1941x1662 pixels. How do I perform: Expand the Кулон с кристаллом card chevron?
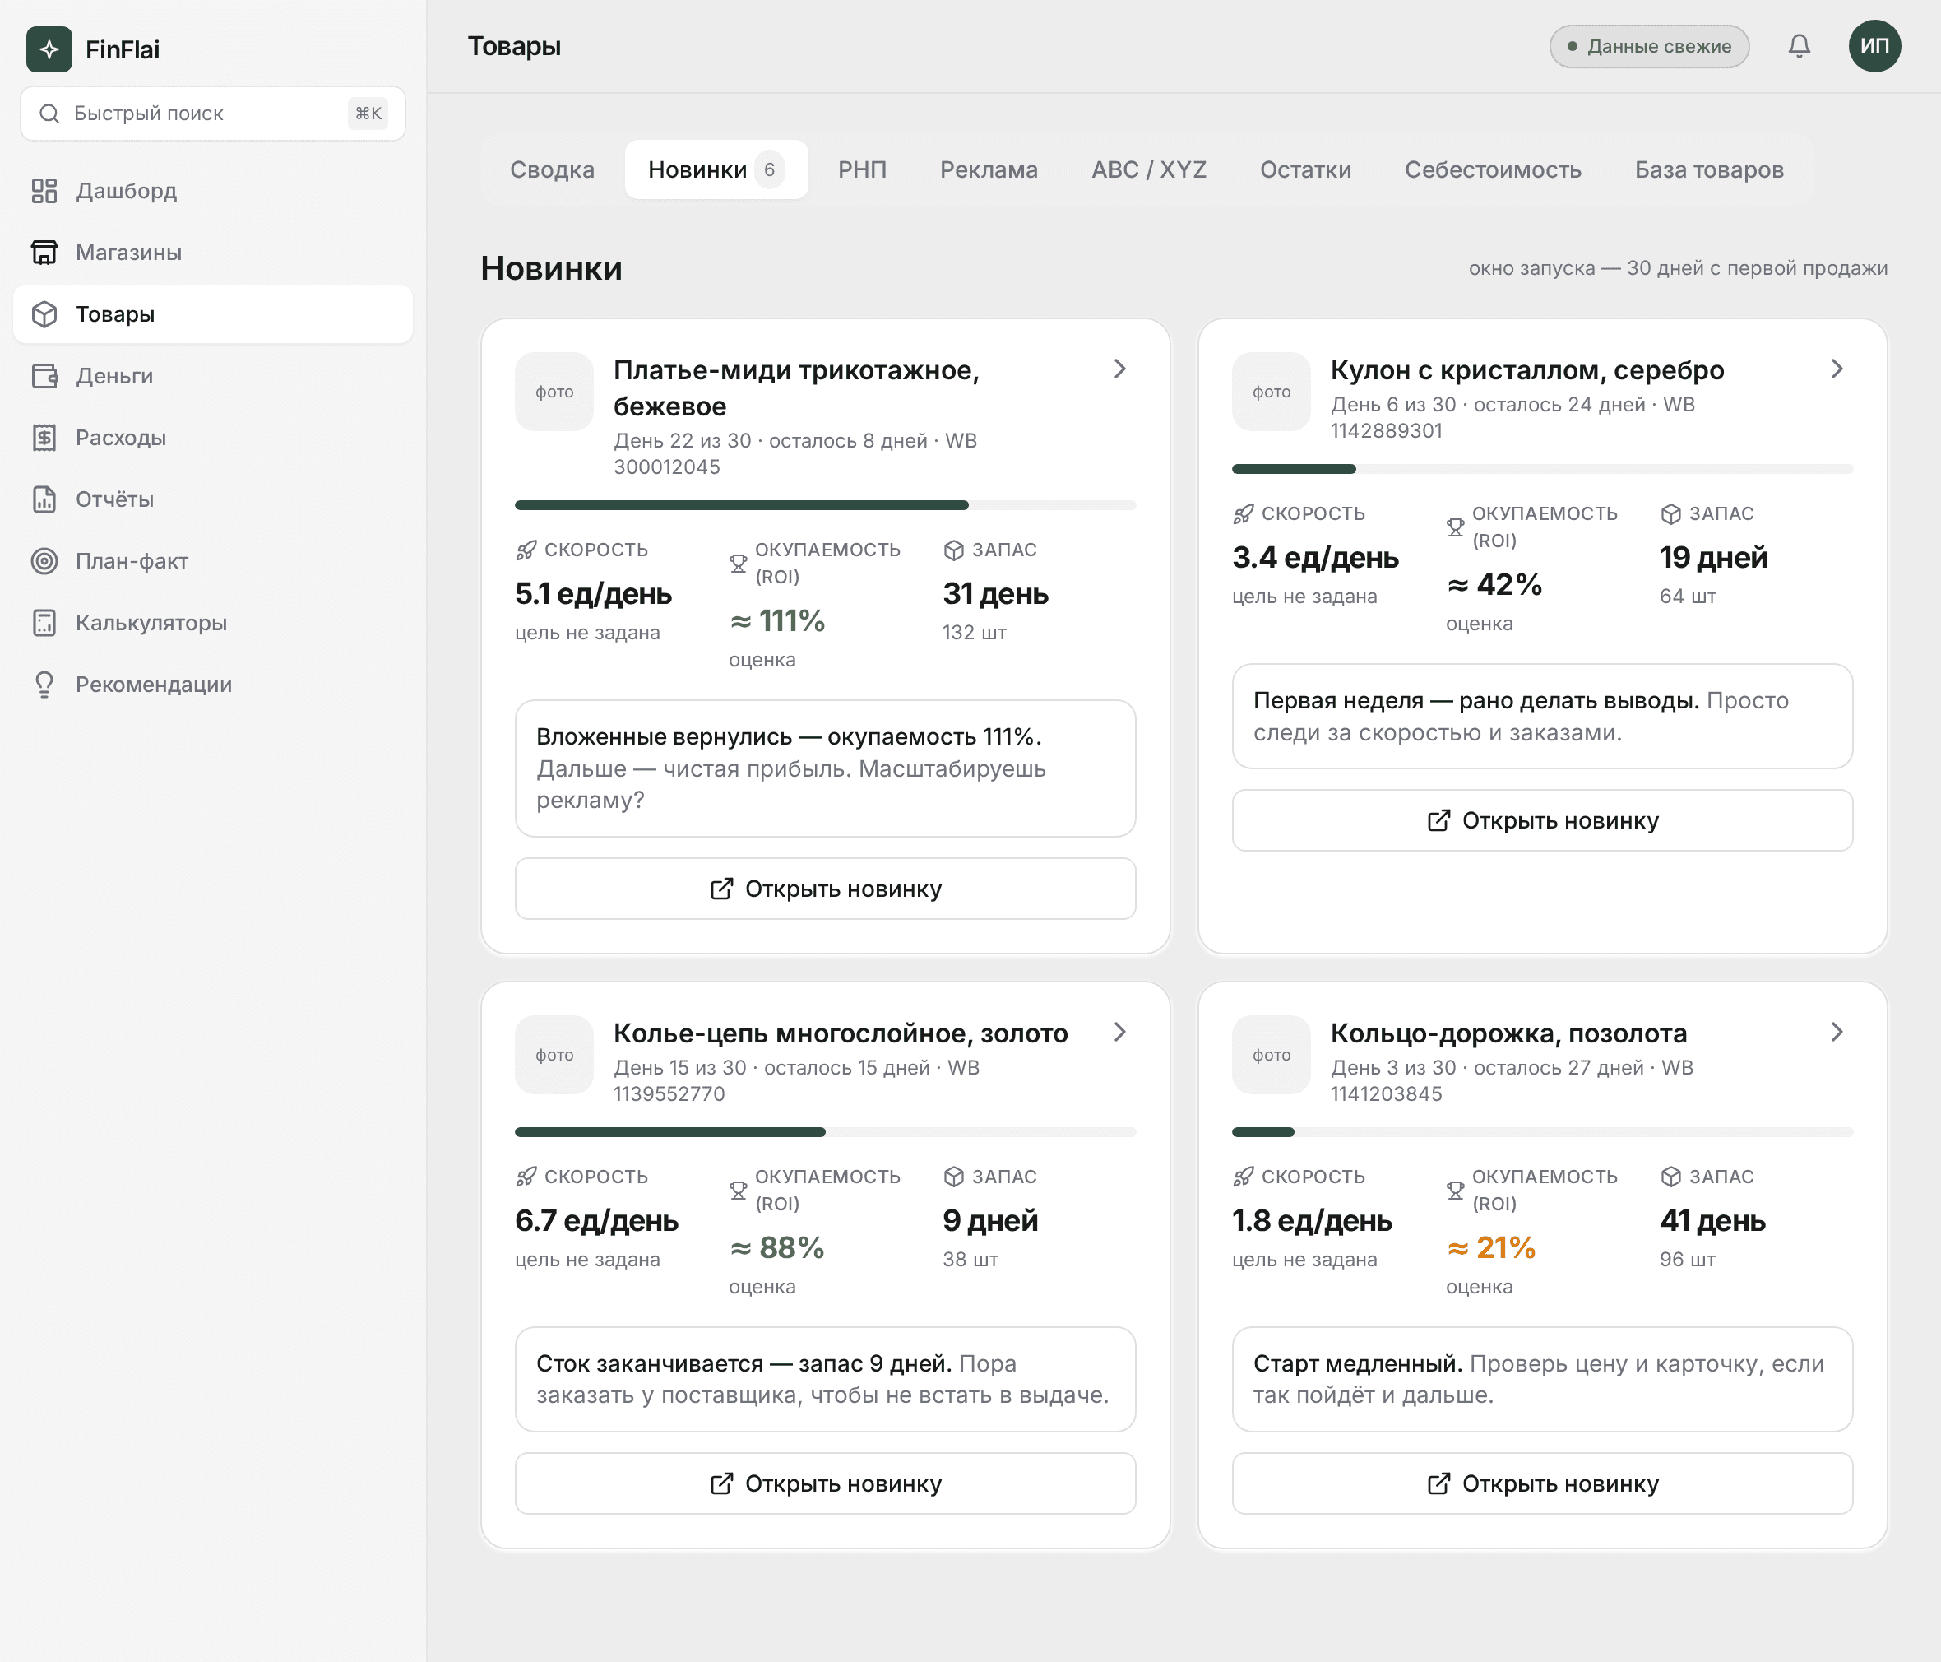coord(1836,369)
